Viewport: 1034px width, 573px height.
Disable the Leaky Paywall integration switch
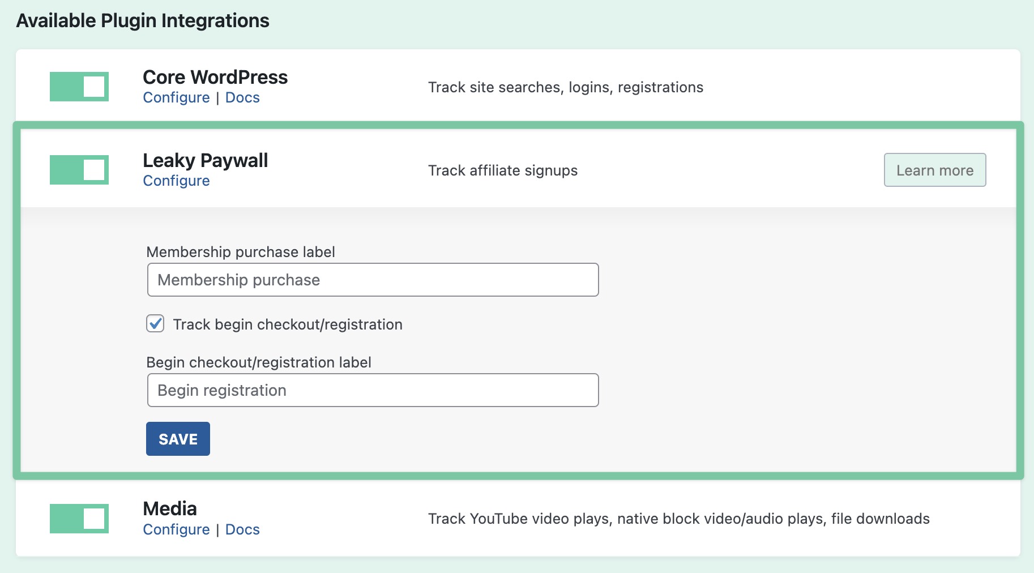(79, 169)
